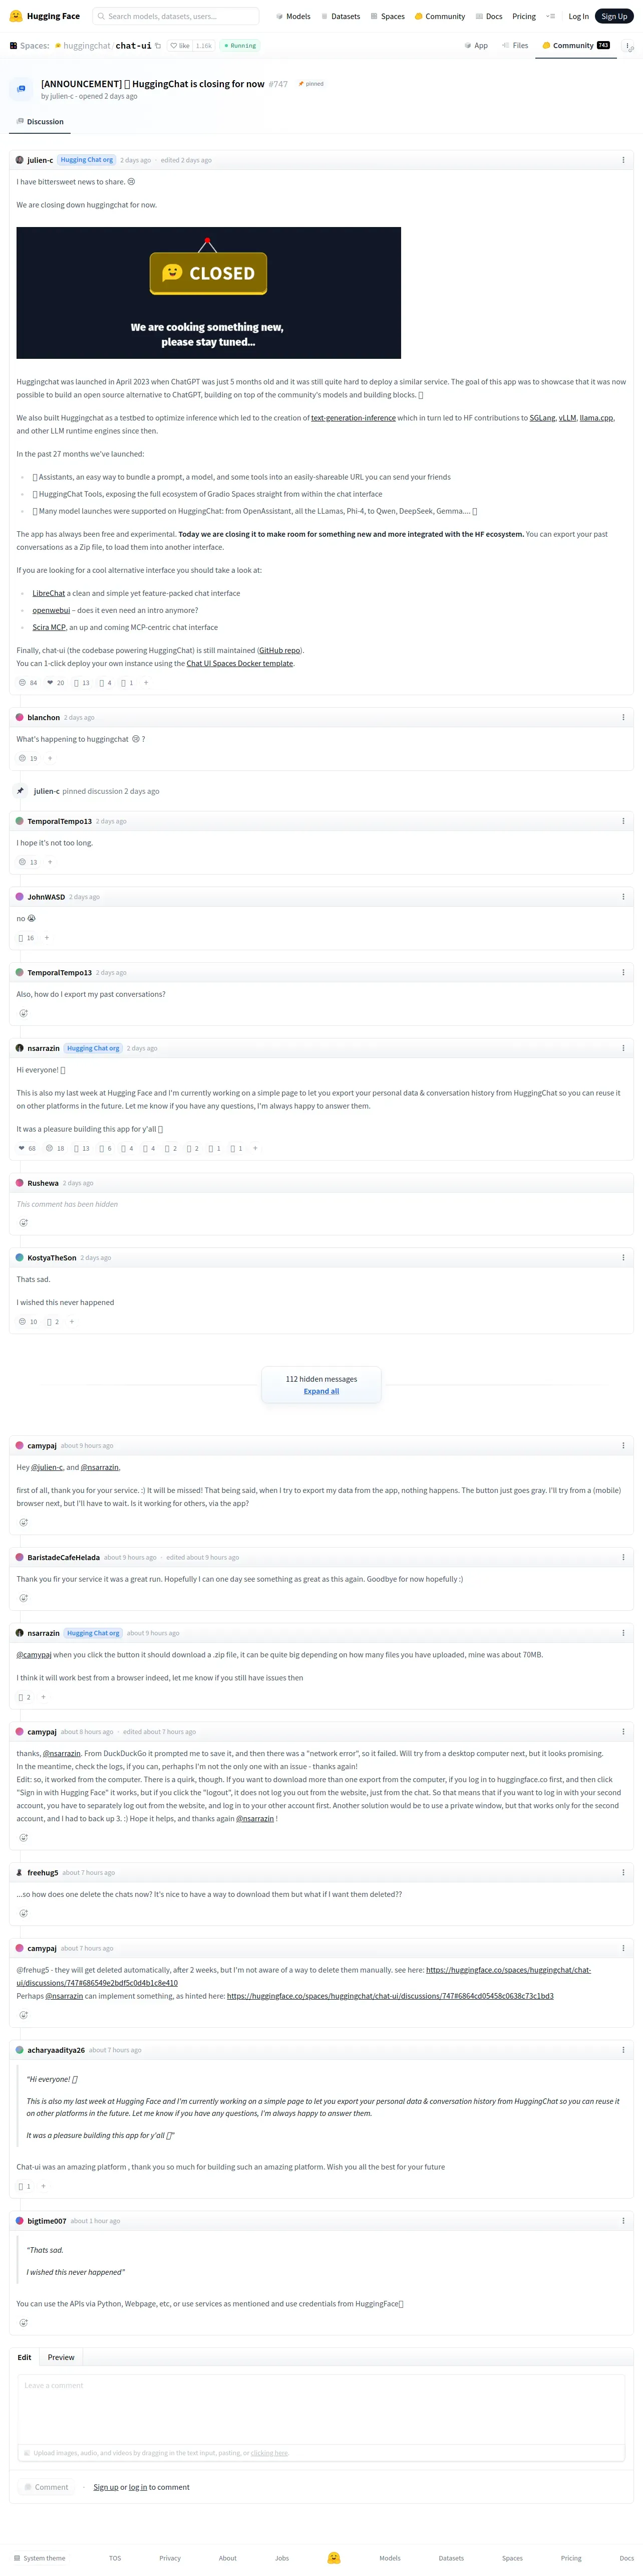Copy the chat-ui space name icon
The width and height of the screenshot is (643, 2576).
pos(158,46)
